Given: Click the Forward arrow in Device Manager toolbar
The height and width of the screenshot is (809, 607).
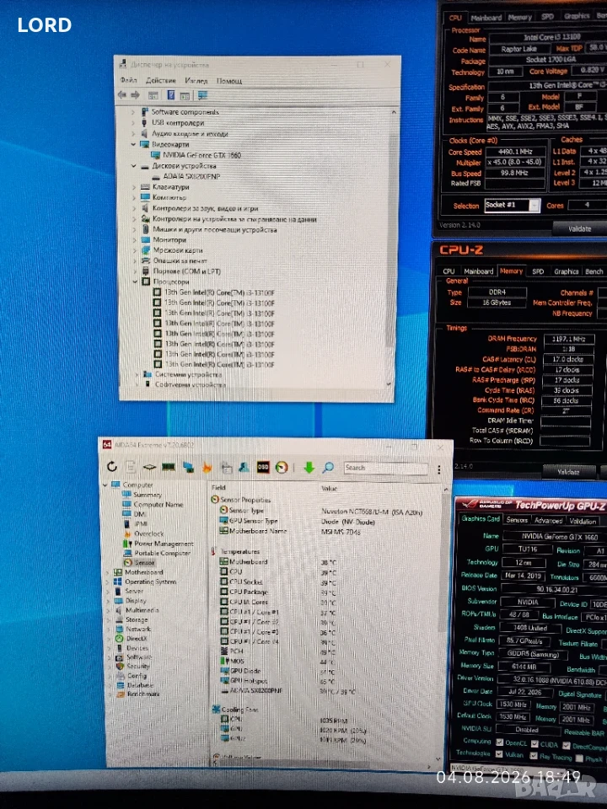Looking at the screenshot, I should tap(135, 95).
